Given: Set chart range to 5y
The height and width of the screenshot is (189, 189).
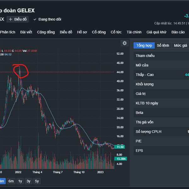Looking at the screenshot, I should (37, 181).
